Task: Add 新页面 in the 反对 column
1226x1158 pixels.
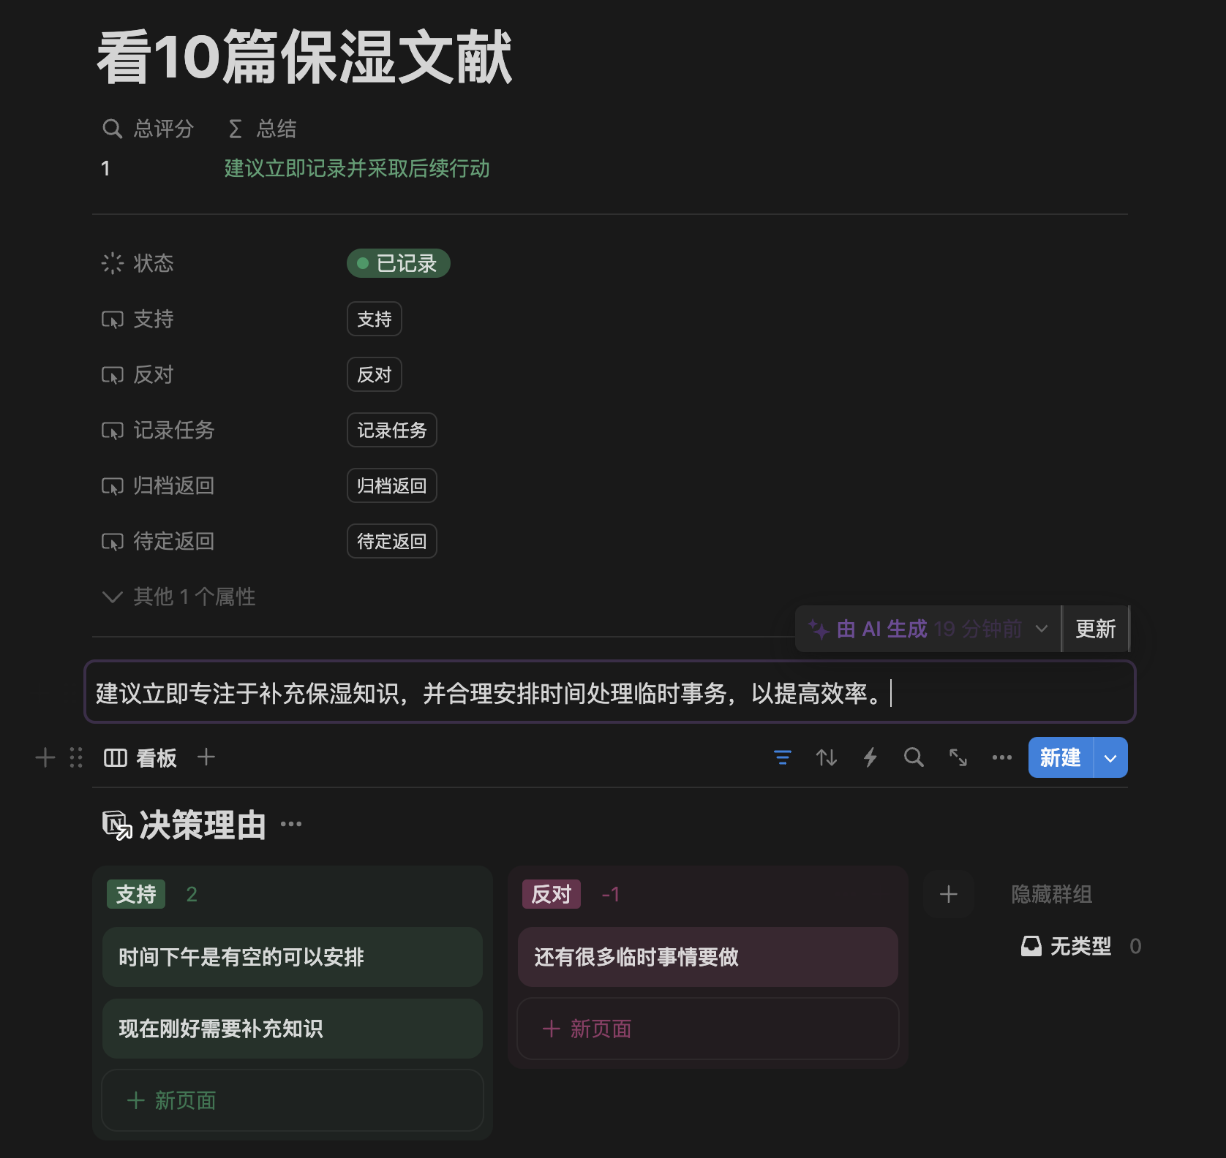Action: [x=707, y=1029]
